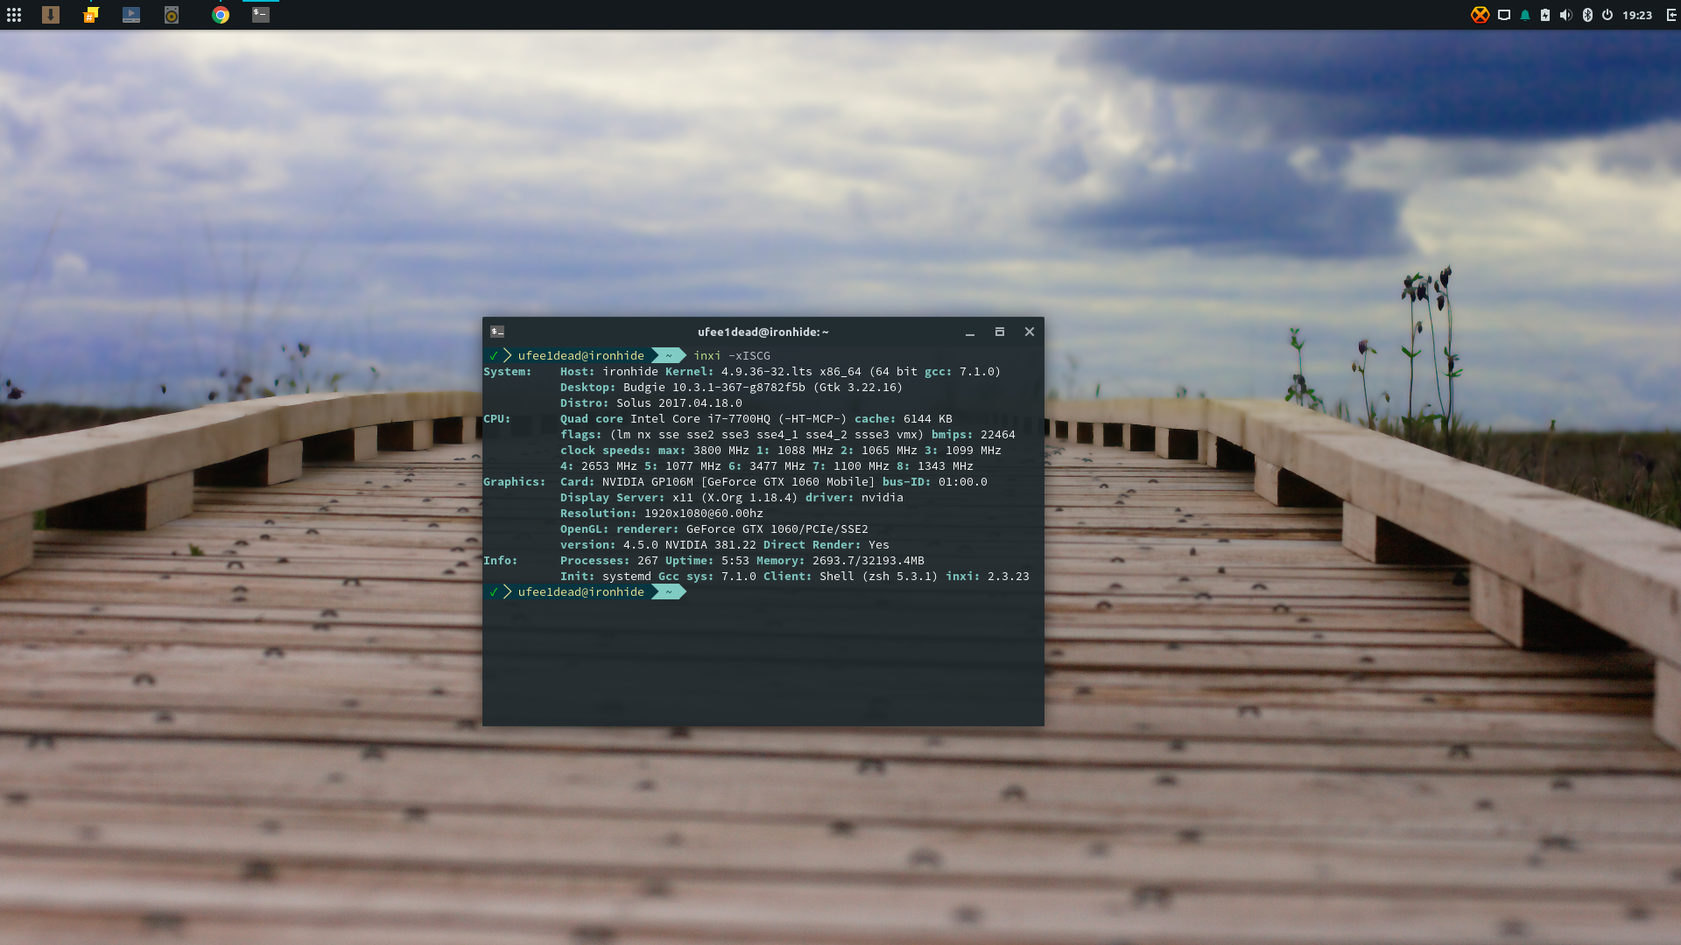The height and width of the screenshot is (945, 1681).
Task: Click the uptime value '5:53'
Action: pyautogui.click(x=735, y=561)
